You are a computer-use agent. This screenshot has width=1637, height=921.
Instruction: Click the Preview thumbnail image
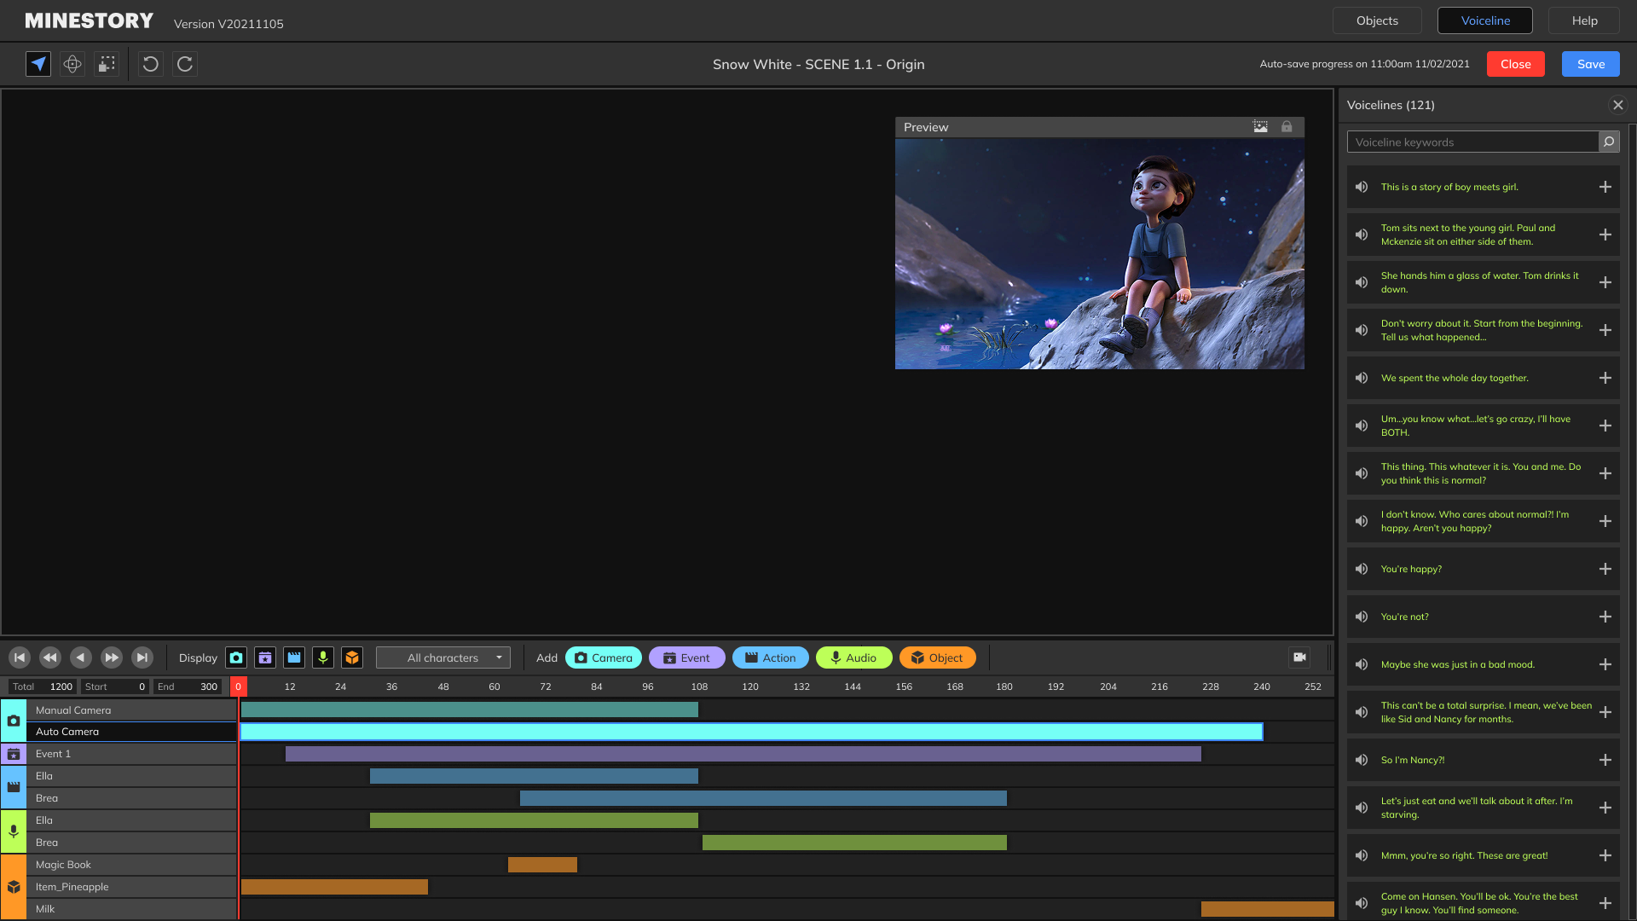1099,253
